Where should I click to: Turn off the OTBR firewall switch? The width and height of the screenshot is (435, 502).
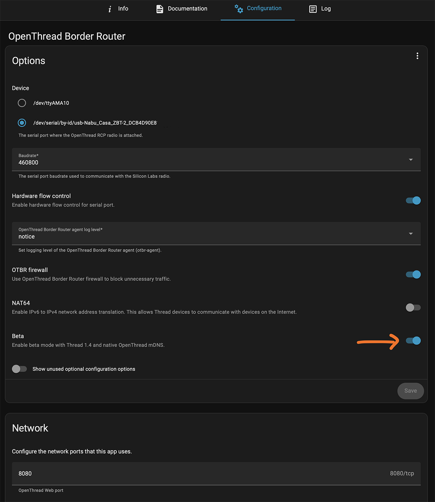click(413, 274)
